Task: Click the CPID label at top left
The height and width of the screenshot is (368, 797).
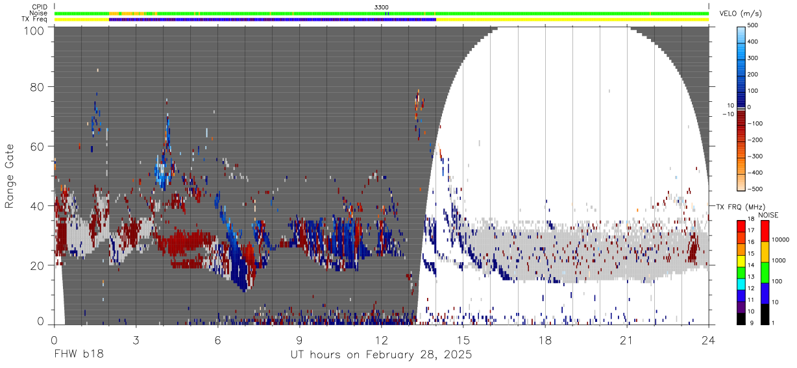Action: (40, 7)
